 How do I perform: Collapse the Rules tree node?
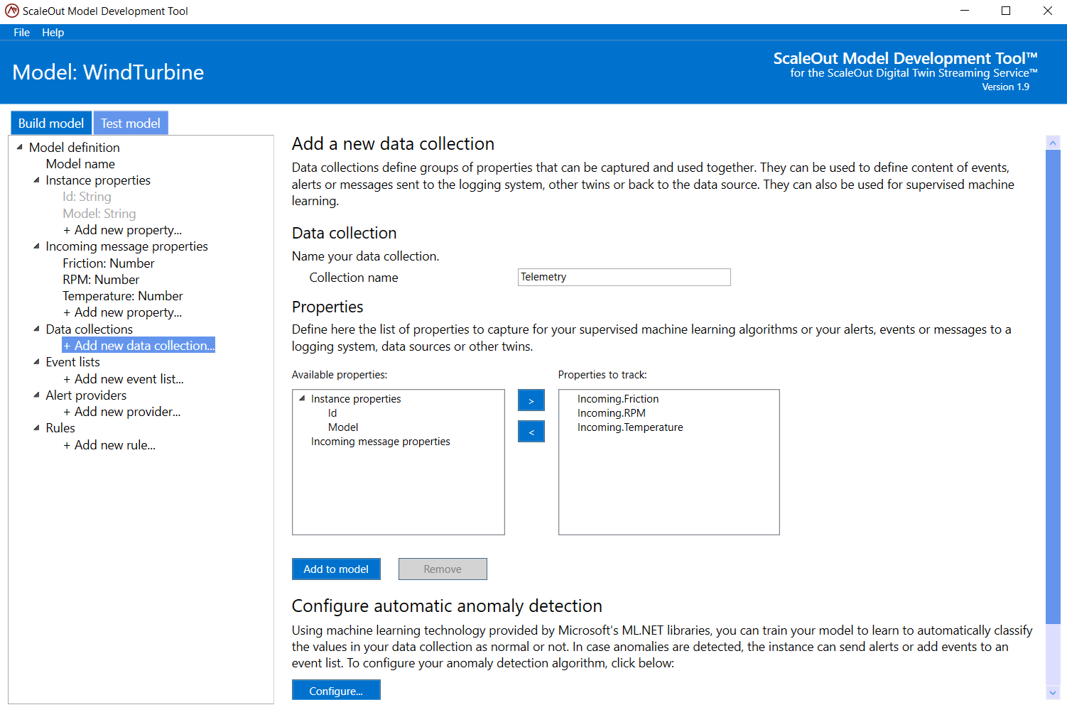pyautogui.click(x=36, y=428)
